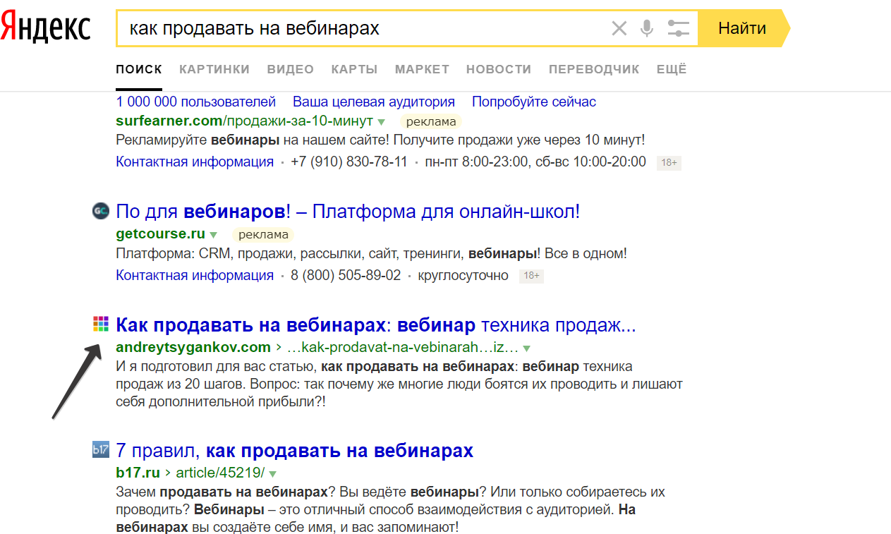The height and width of the screenshot is (534, 891).
Task: Open Контактная информация for surfearner.com
Action: tap(195, 162)
